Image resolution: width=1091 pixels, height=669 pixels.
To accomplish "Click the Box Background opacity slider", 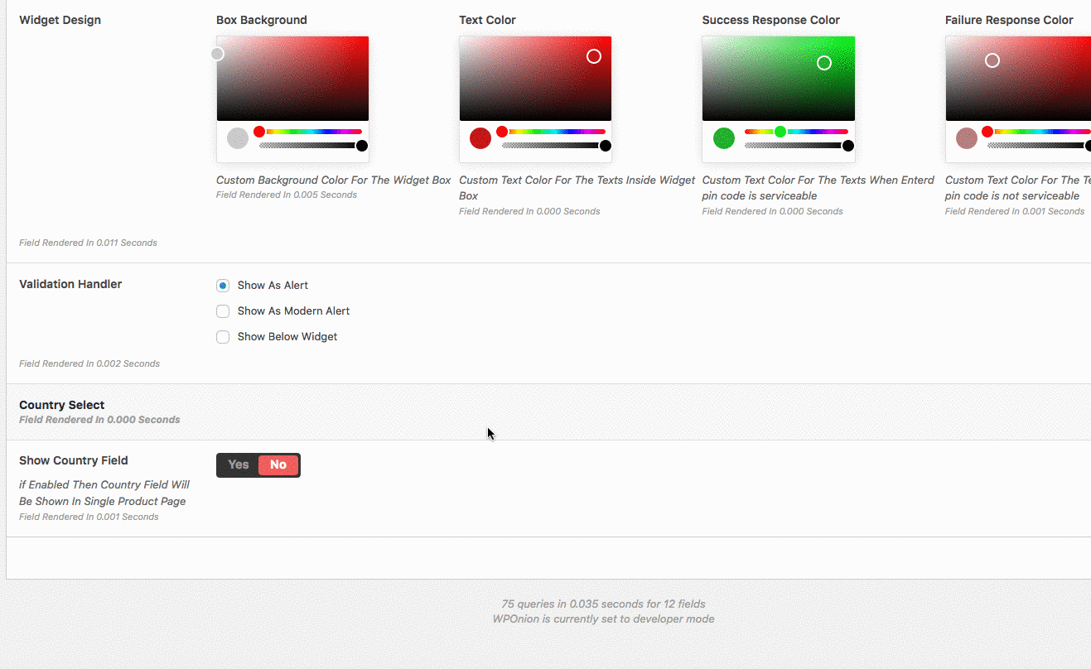I will coord(311,146).
